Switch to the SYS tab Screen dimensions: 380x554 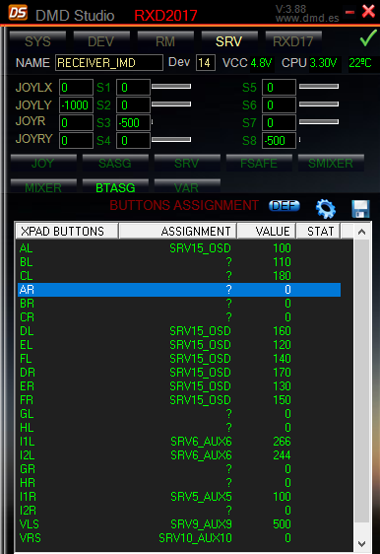pos(37,41)
